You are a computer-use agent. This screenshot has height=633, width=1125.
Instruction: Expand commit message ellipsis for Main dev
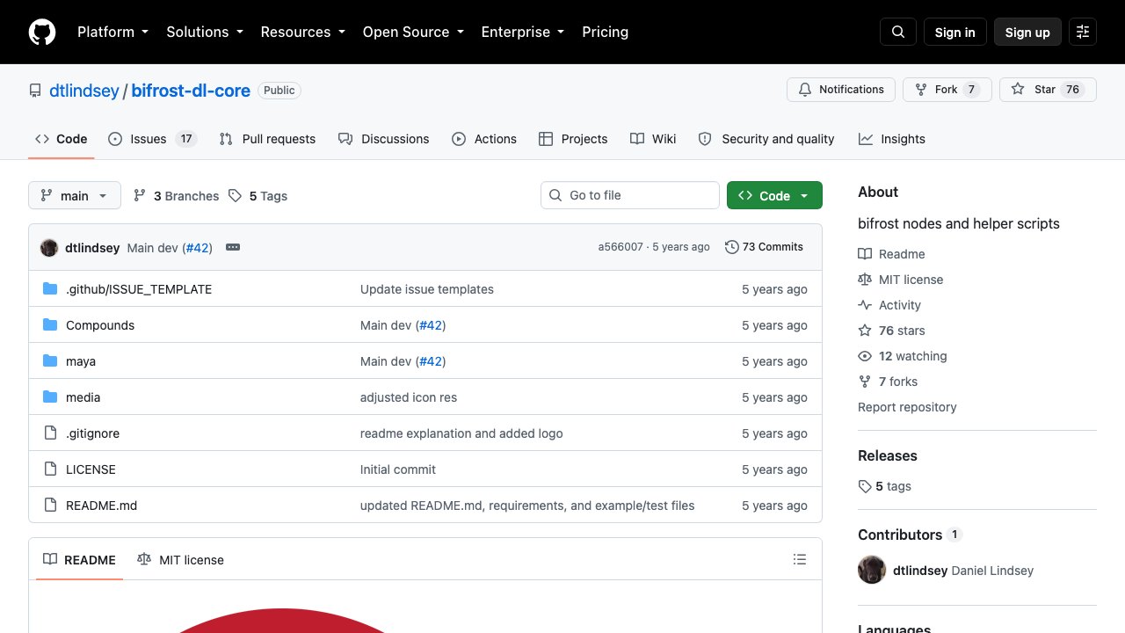233,247
